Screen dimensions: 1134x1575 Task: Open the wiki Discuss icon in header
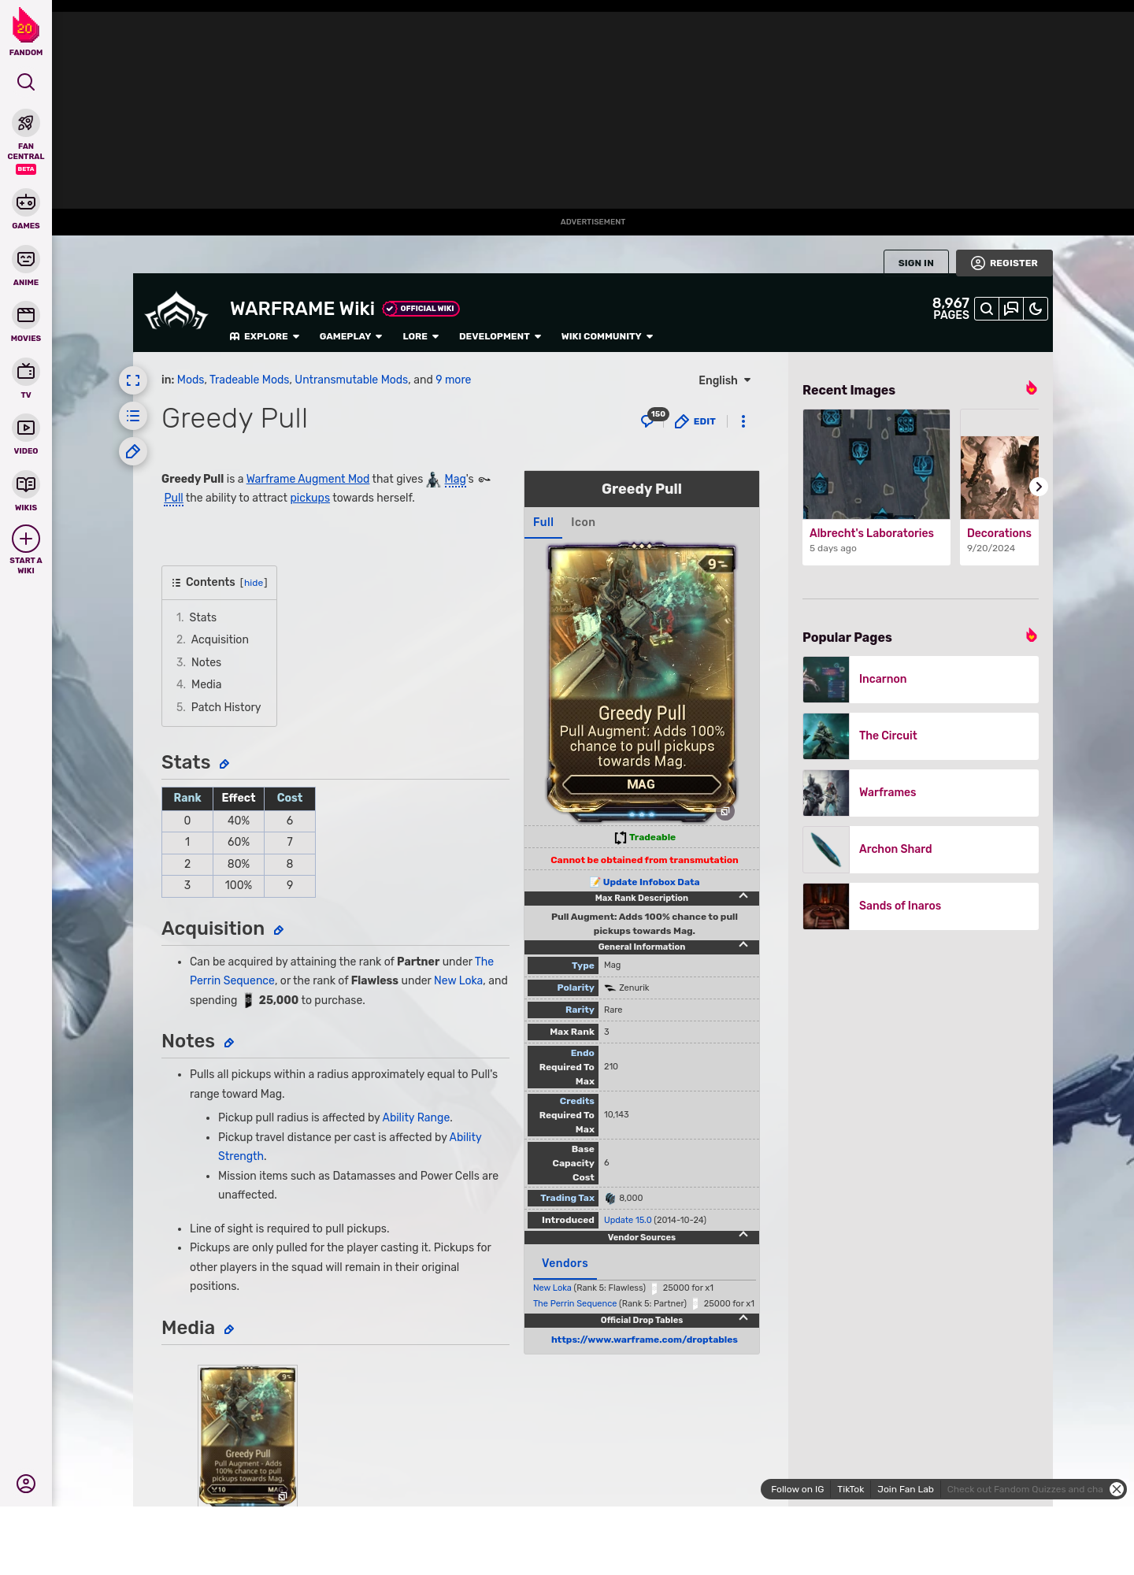click(x=1011, y=309)
